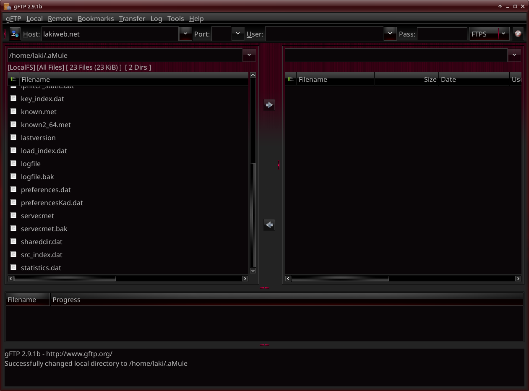Viewport: 529px width, 391px height.
Task: Click the User input field
Action: [324, 34]
